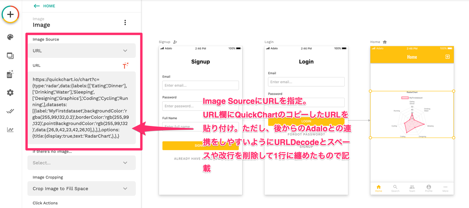Open the Settings gear icon
469x208 pixels.
10,93
